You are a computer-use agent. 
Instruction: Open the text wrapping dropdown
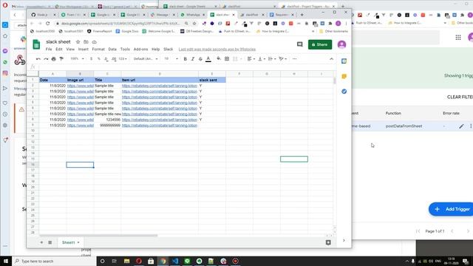coord(272,59)
